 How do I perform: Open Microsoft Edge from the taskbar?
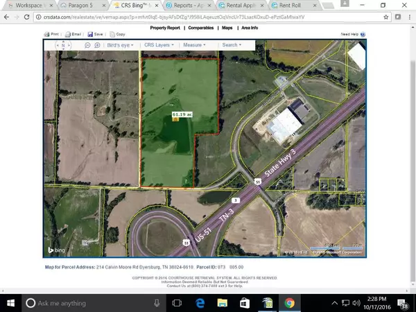tap(199, 303)
